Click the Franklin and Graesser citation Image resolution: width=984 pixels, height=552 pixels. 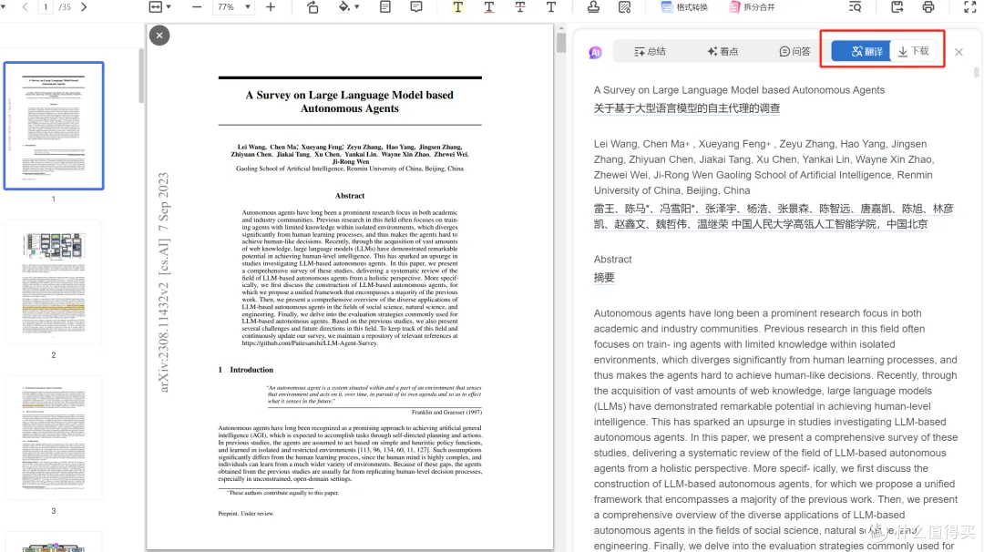tap(446, 412)
